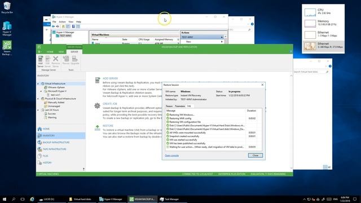Select the test-win1 server node
Screen dimensions: 361x203
[x=55, y=95]
